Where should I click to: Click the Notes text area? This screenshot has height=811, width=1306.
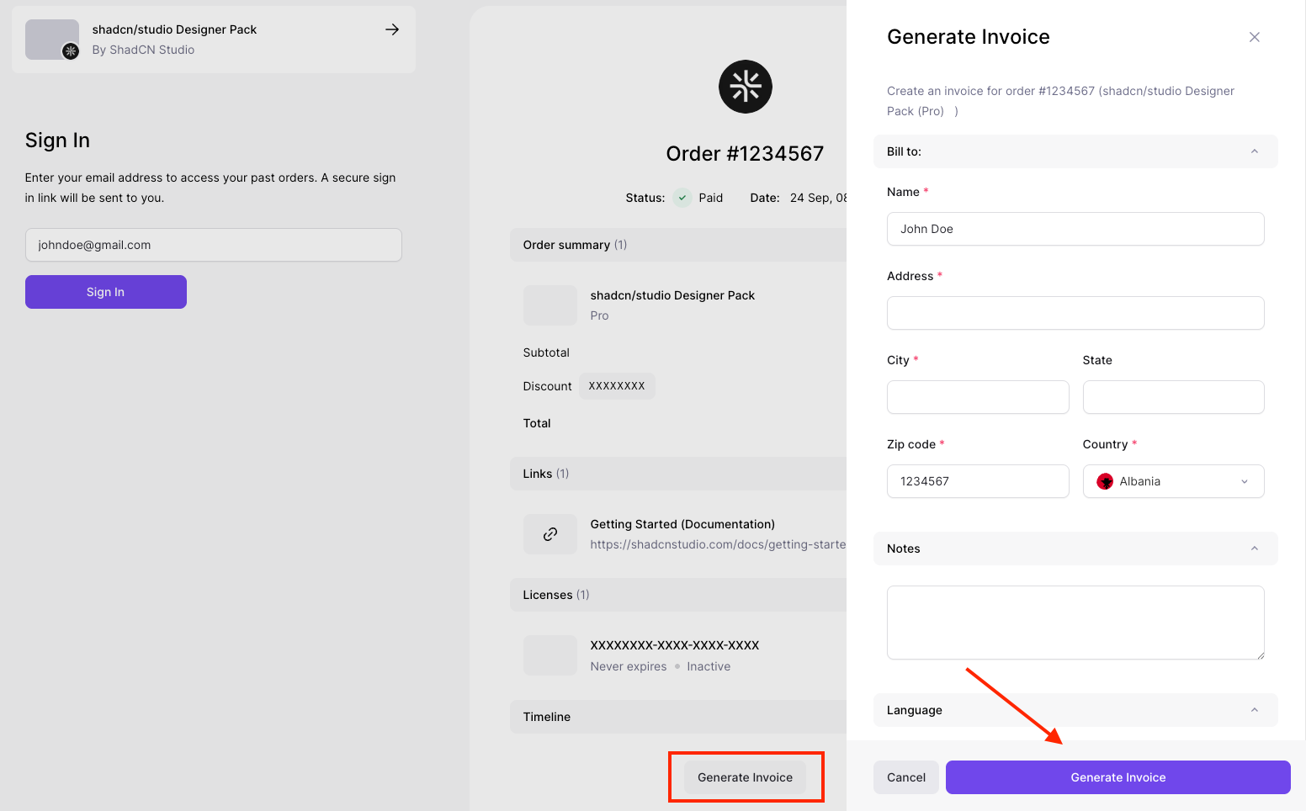[x=1075, y=623]
